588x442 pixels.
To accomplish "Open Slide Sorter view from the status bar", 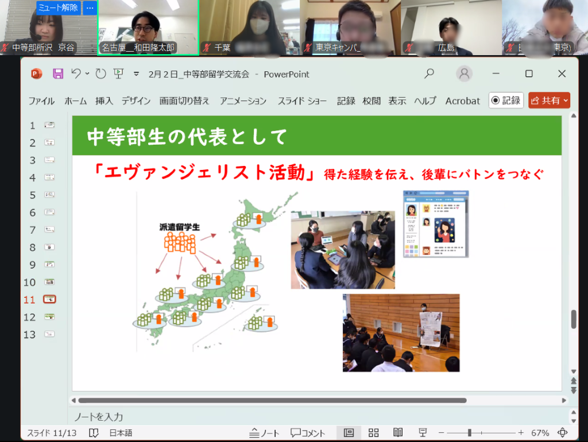I will pos(373,432).
